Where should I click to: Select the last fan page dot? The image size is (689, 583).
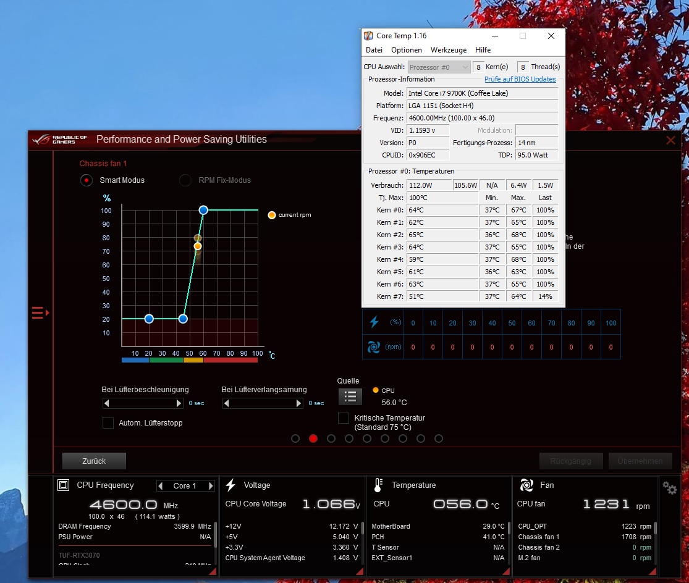pyautogui.click(x=439, y=438)
